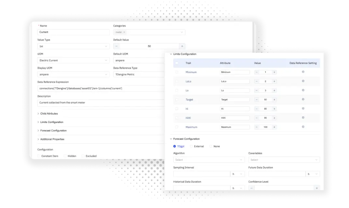Check the LoLo row checkbox

click(177, 81)
